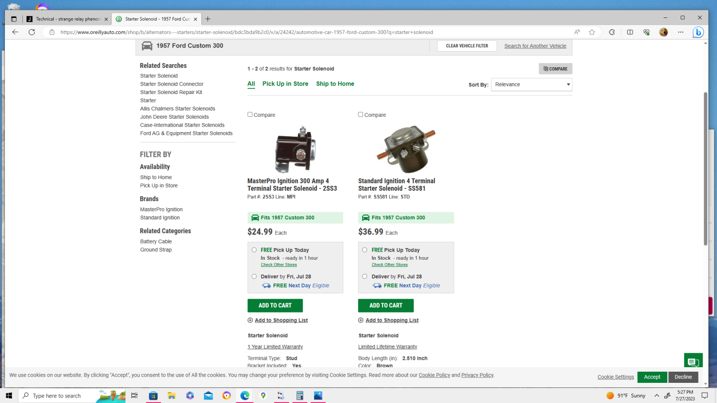Switch to Ship to Home tab
717x403 pixels.
[x=335, y=84]
